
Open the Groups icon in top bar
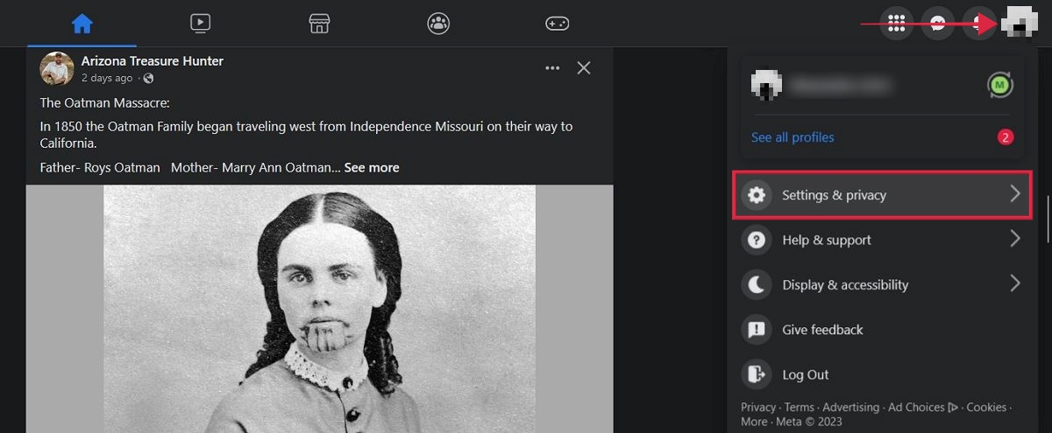(x=438, y=24)
